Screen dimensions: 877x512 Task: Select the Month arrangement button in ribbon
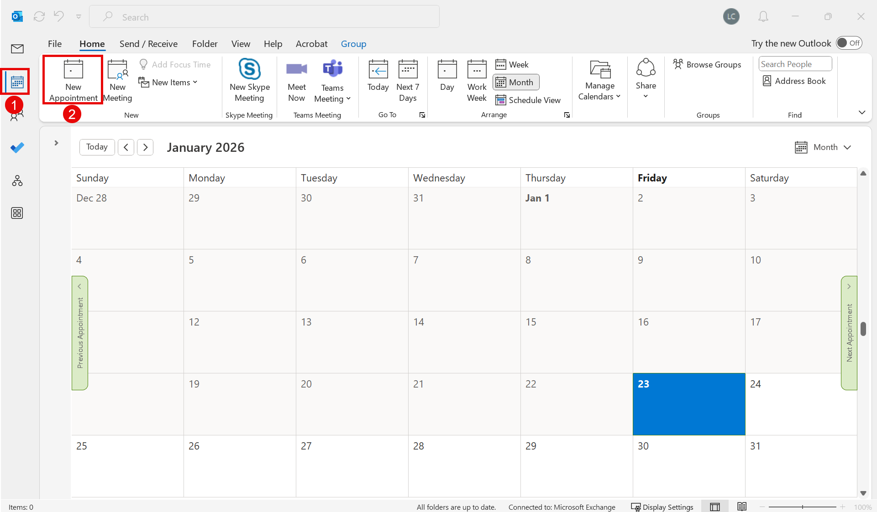[516, 83]
